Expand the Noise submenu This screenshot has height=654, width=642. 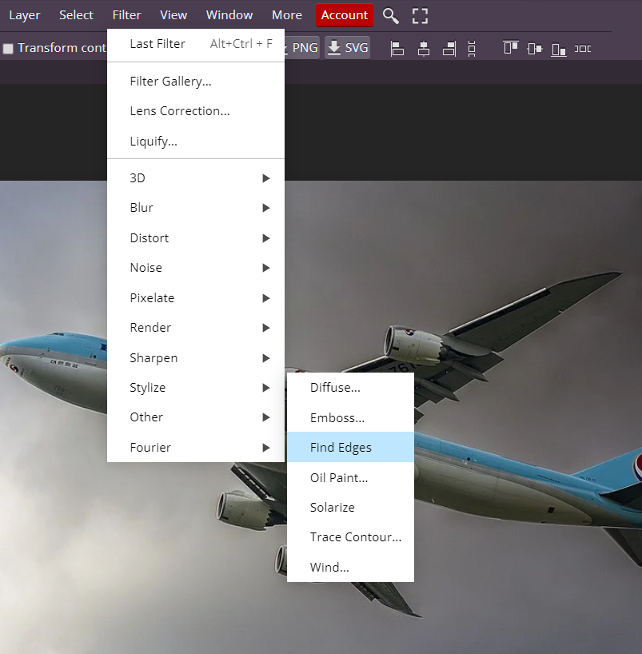(196, 268)
